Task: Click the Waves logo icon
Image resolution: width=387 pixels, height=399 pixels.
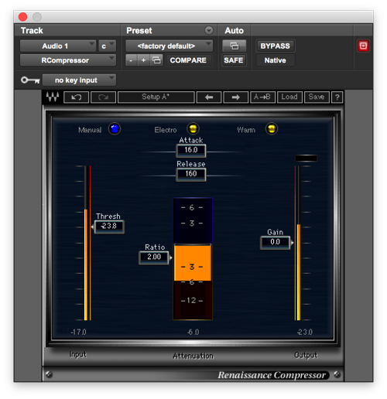Action: pos(53,97)
